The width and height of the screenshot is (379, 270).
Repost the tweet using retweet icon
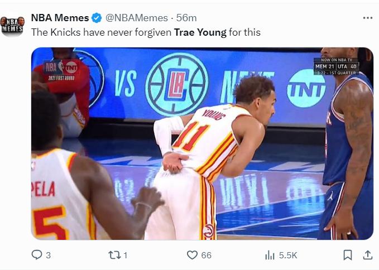[x=114, y=255]
